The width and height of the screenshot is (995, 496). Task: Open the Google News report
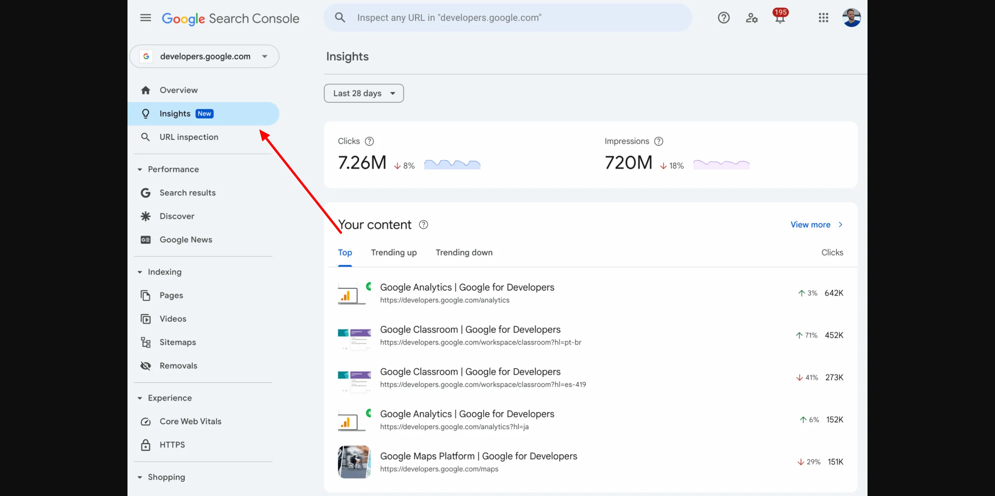click(x=203, y=240)
